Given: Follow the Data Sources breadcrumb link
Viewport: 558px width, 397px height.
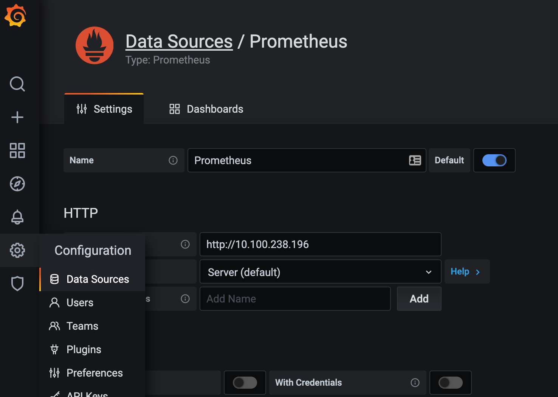Looking at the screenshot, I should click(179, 41).
